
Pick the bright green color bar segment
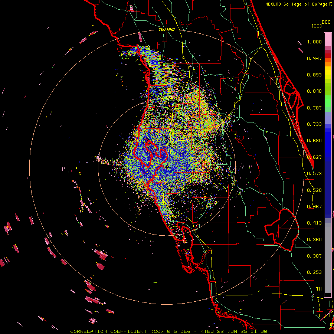coord(328,101)
